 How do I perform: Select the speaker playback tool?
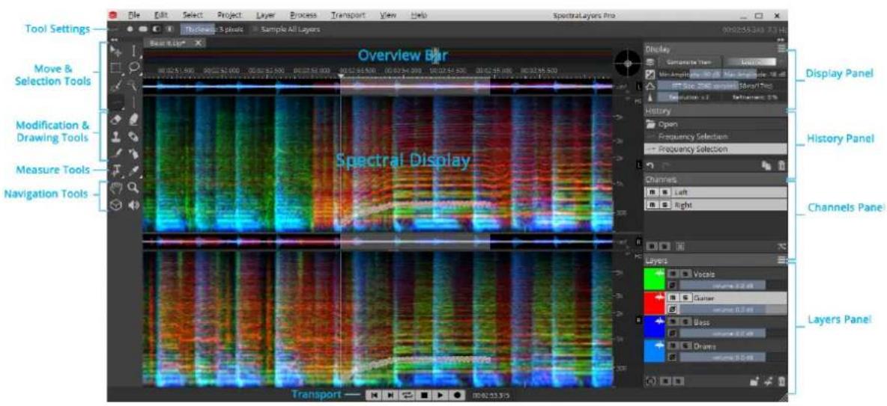134,206
